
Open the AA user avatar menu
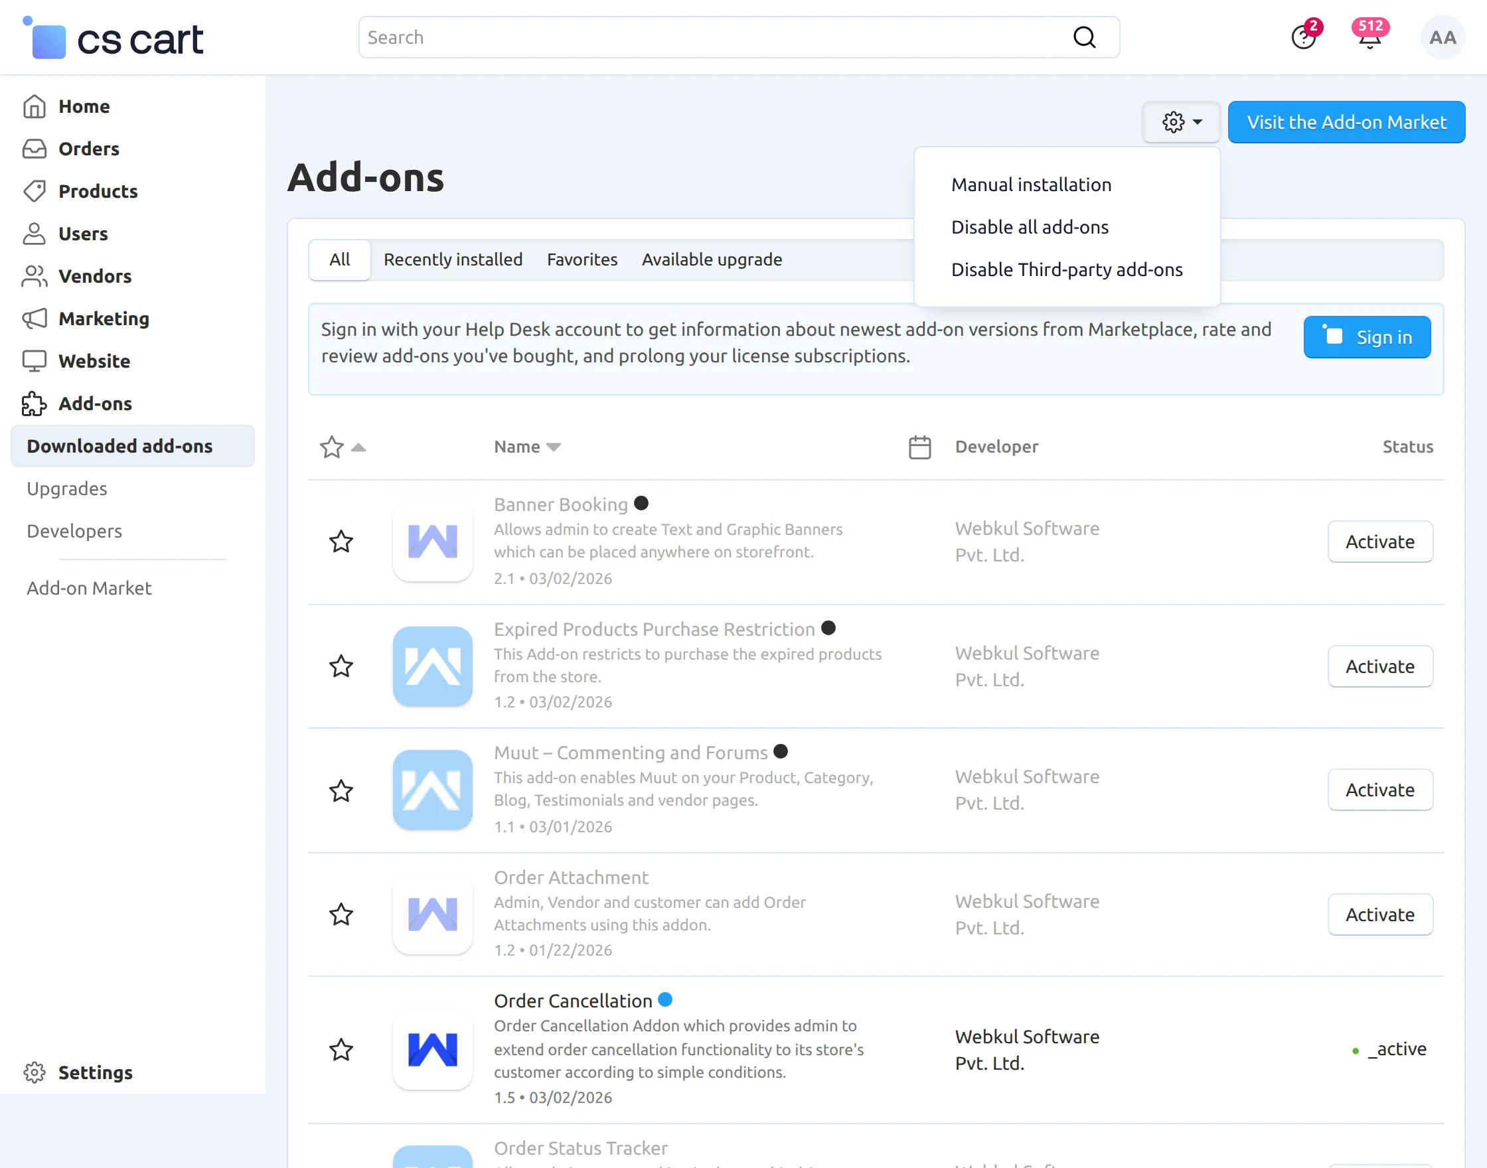click(x=1443, y=38)
